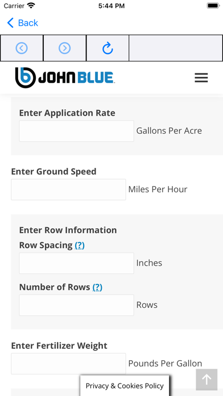This screenshot has height=396, width=223.
Task: Focus the Fertilizer Weight input field
Action: (x=68, y=364)
